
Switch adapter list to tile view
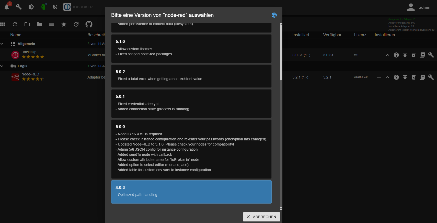coord(3,24)
